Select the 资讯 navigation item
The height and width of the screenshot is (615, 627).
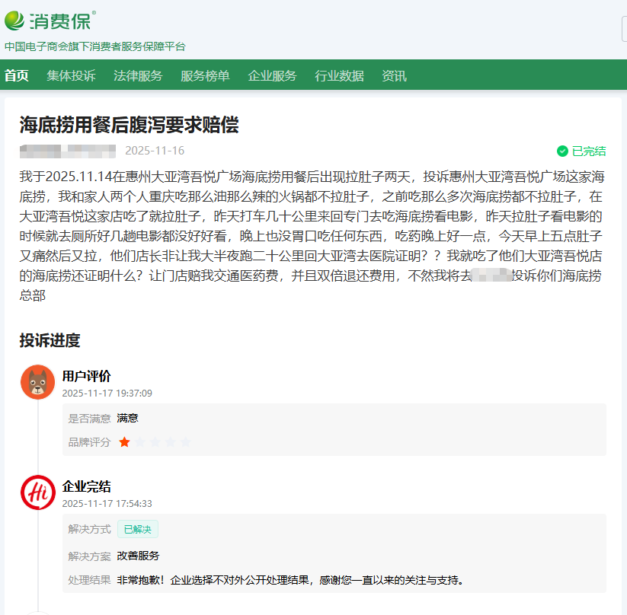pos(396,75)
